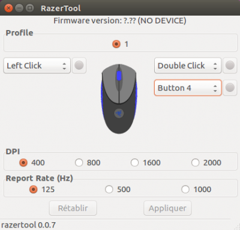Expand the Button 4 mapping dropdown

click(x=188, y=88)
